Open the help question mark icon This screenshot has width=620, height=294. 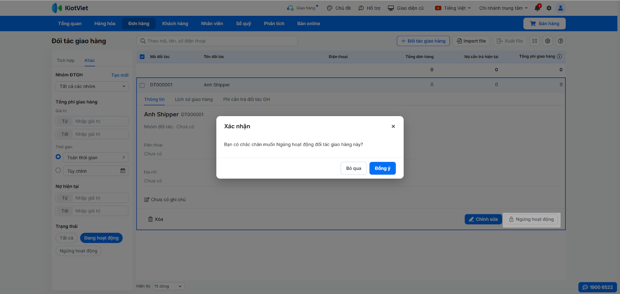[x=560, y=41]
